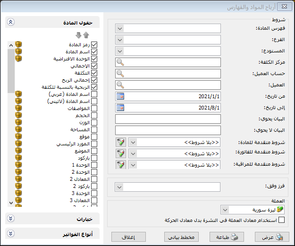Check the الوزن field checkbox
The height and width of the screenshot is (246, 295).
point(94,123)
